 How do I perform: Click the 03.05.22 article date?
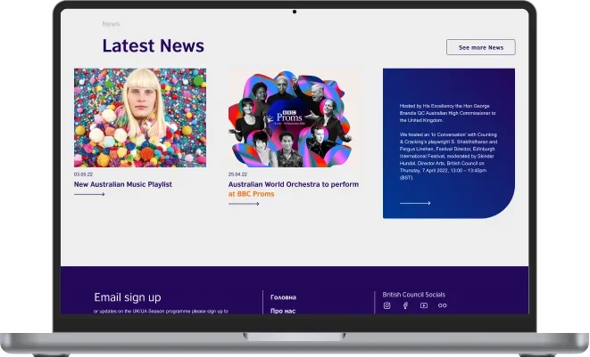(x=83, y=174)
